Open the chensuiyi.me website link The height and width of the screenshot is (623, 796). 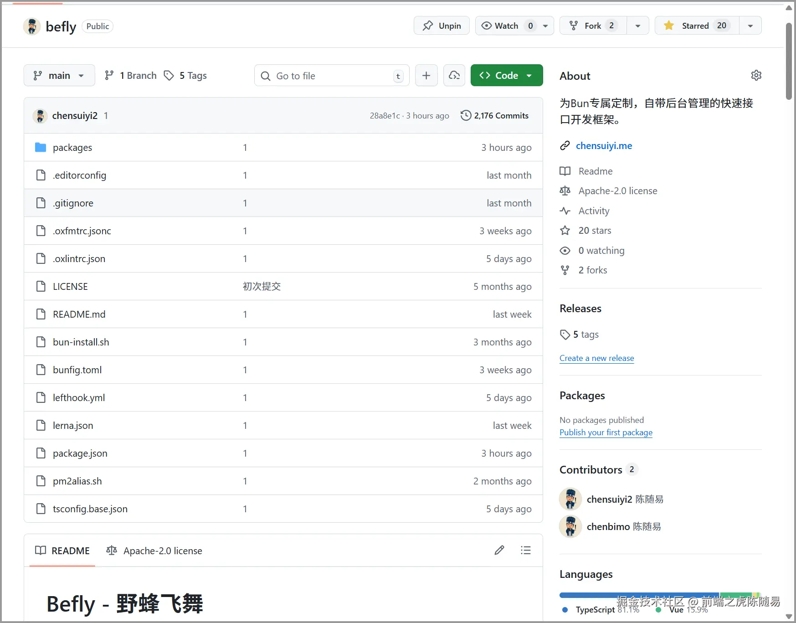(604, 146)
